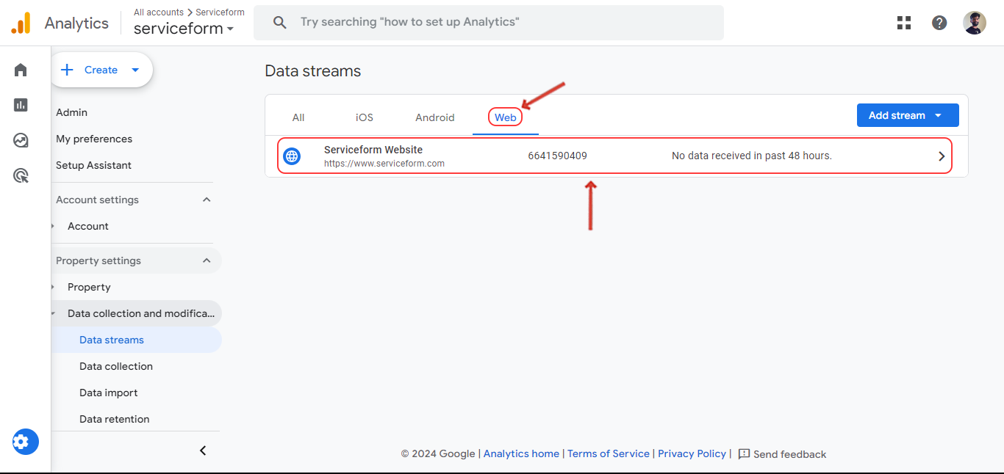Click the Analytics home link
Viewport: 1004px width, 474px height.
tap(521, 453)
